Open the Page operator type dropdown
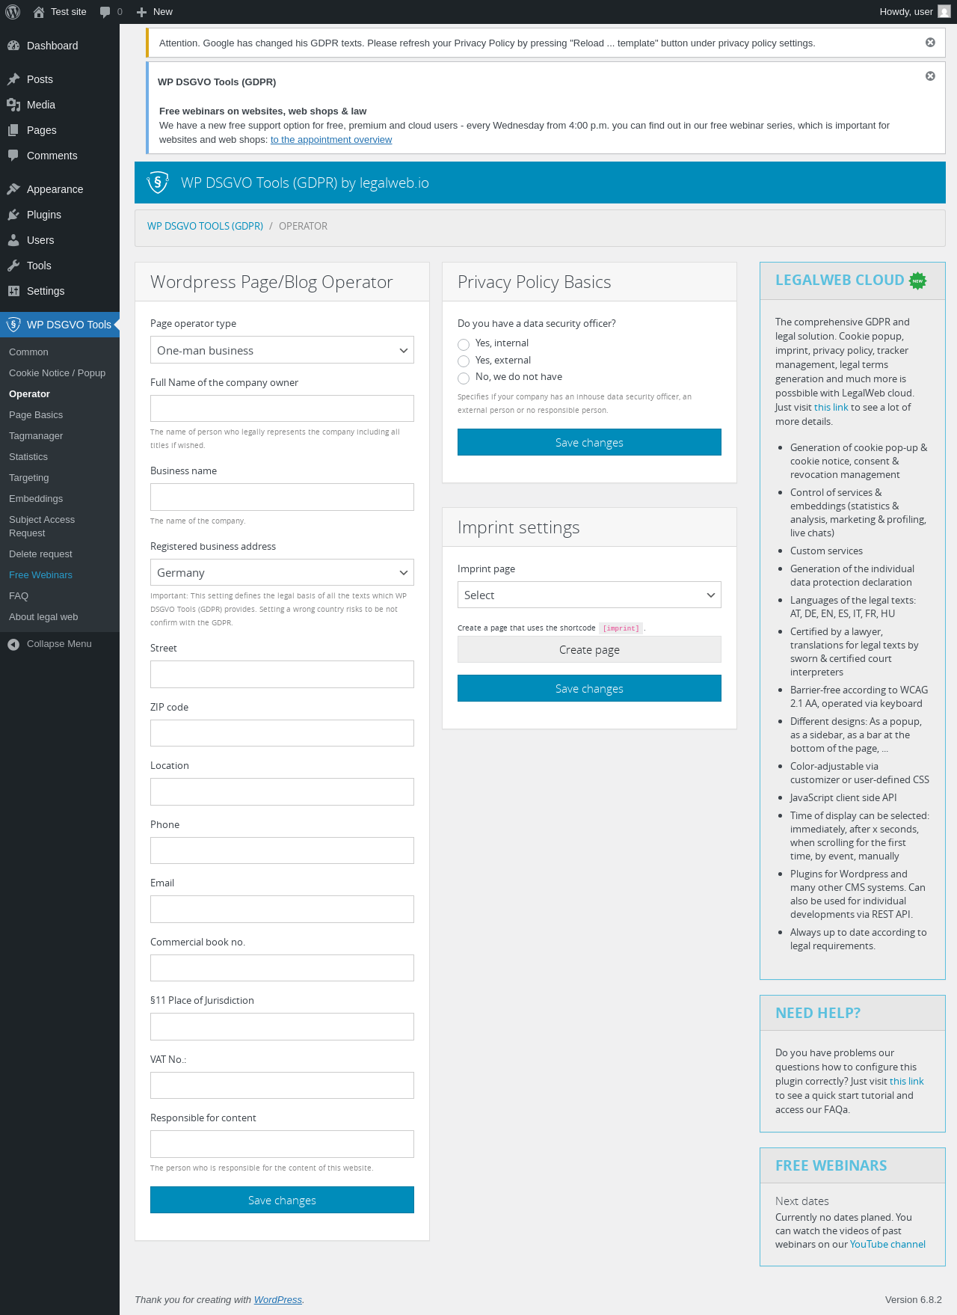 pos(282,350)
